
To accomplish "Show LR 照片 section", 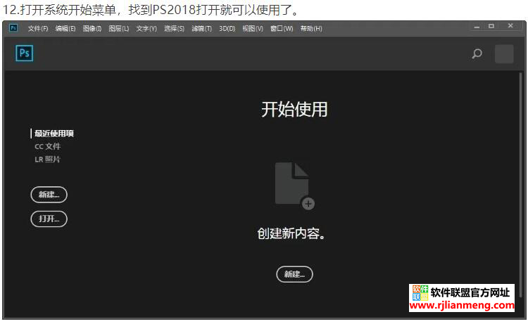I will point(48,160).
